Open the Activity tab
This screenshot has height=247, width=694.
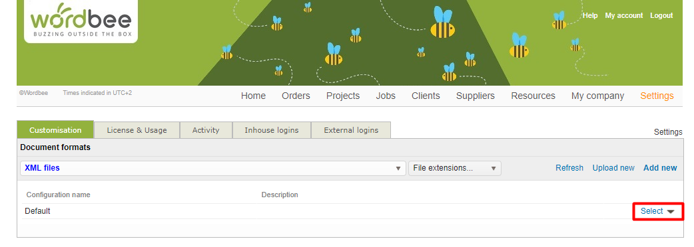(x=206, y=130)
